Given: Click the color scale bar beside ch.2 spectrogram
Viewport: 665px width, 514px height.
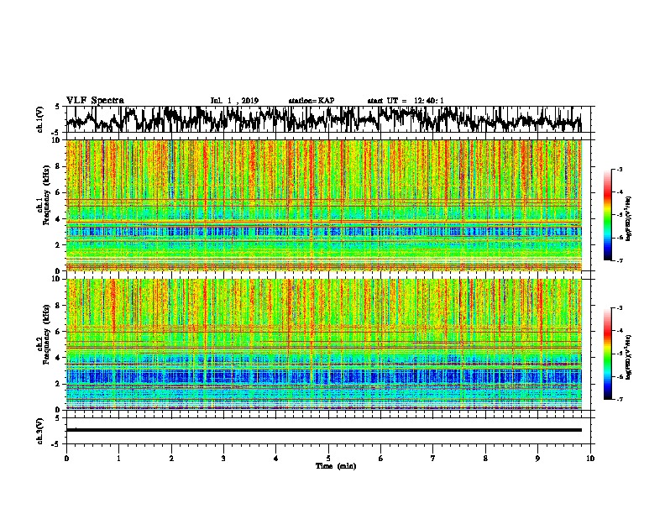Looking at the screenshot, I should [608, 354].
